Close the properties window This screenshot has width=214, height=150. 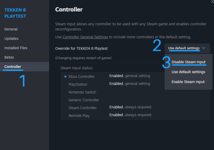[212, 2]
